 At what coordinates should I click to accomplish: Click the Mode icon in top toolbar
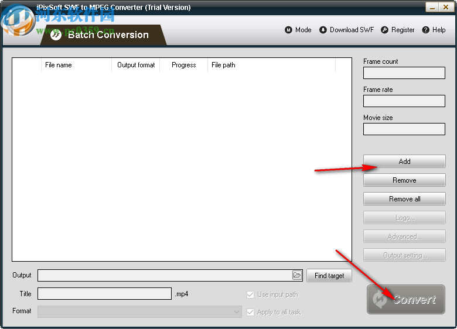pos(288,30)
